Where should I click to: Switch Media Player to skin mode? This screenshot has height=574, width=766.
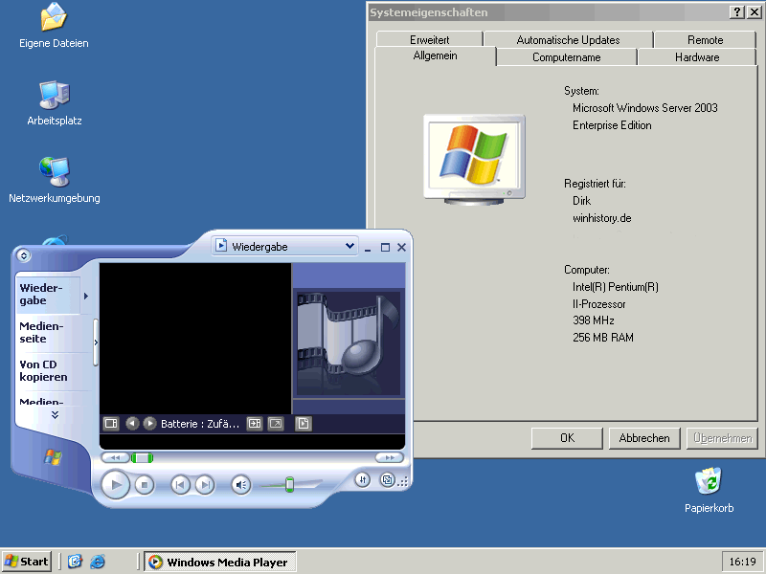point(387,479)
